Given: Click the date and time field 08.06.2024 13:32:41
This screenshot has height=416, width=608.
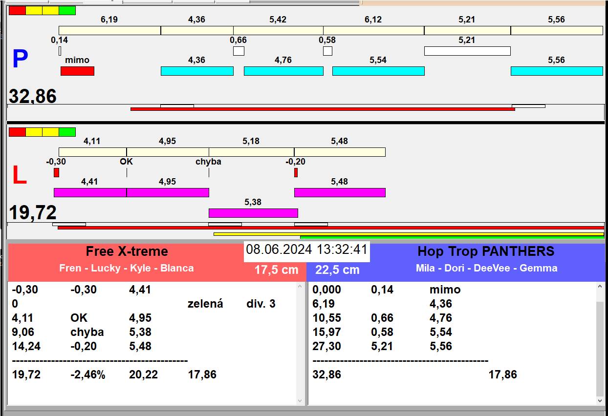Looking at the screenshot, I should point(307,250).
